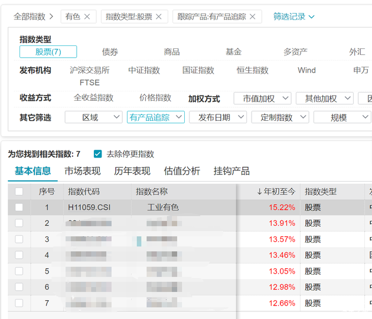Check the select-all header checkbox
Viewport: 372px width, 319px height.
click(x=19, y=192)
